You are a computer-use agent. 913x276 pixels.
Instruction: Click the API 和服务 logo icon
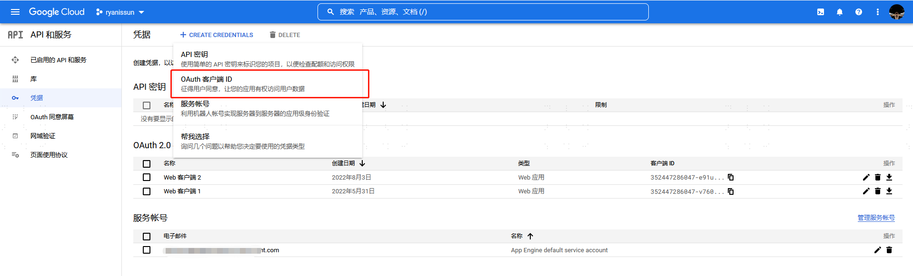(x=15, y=35)
